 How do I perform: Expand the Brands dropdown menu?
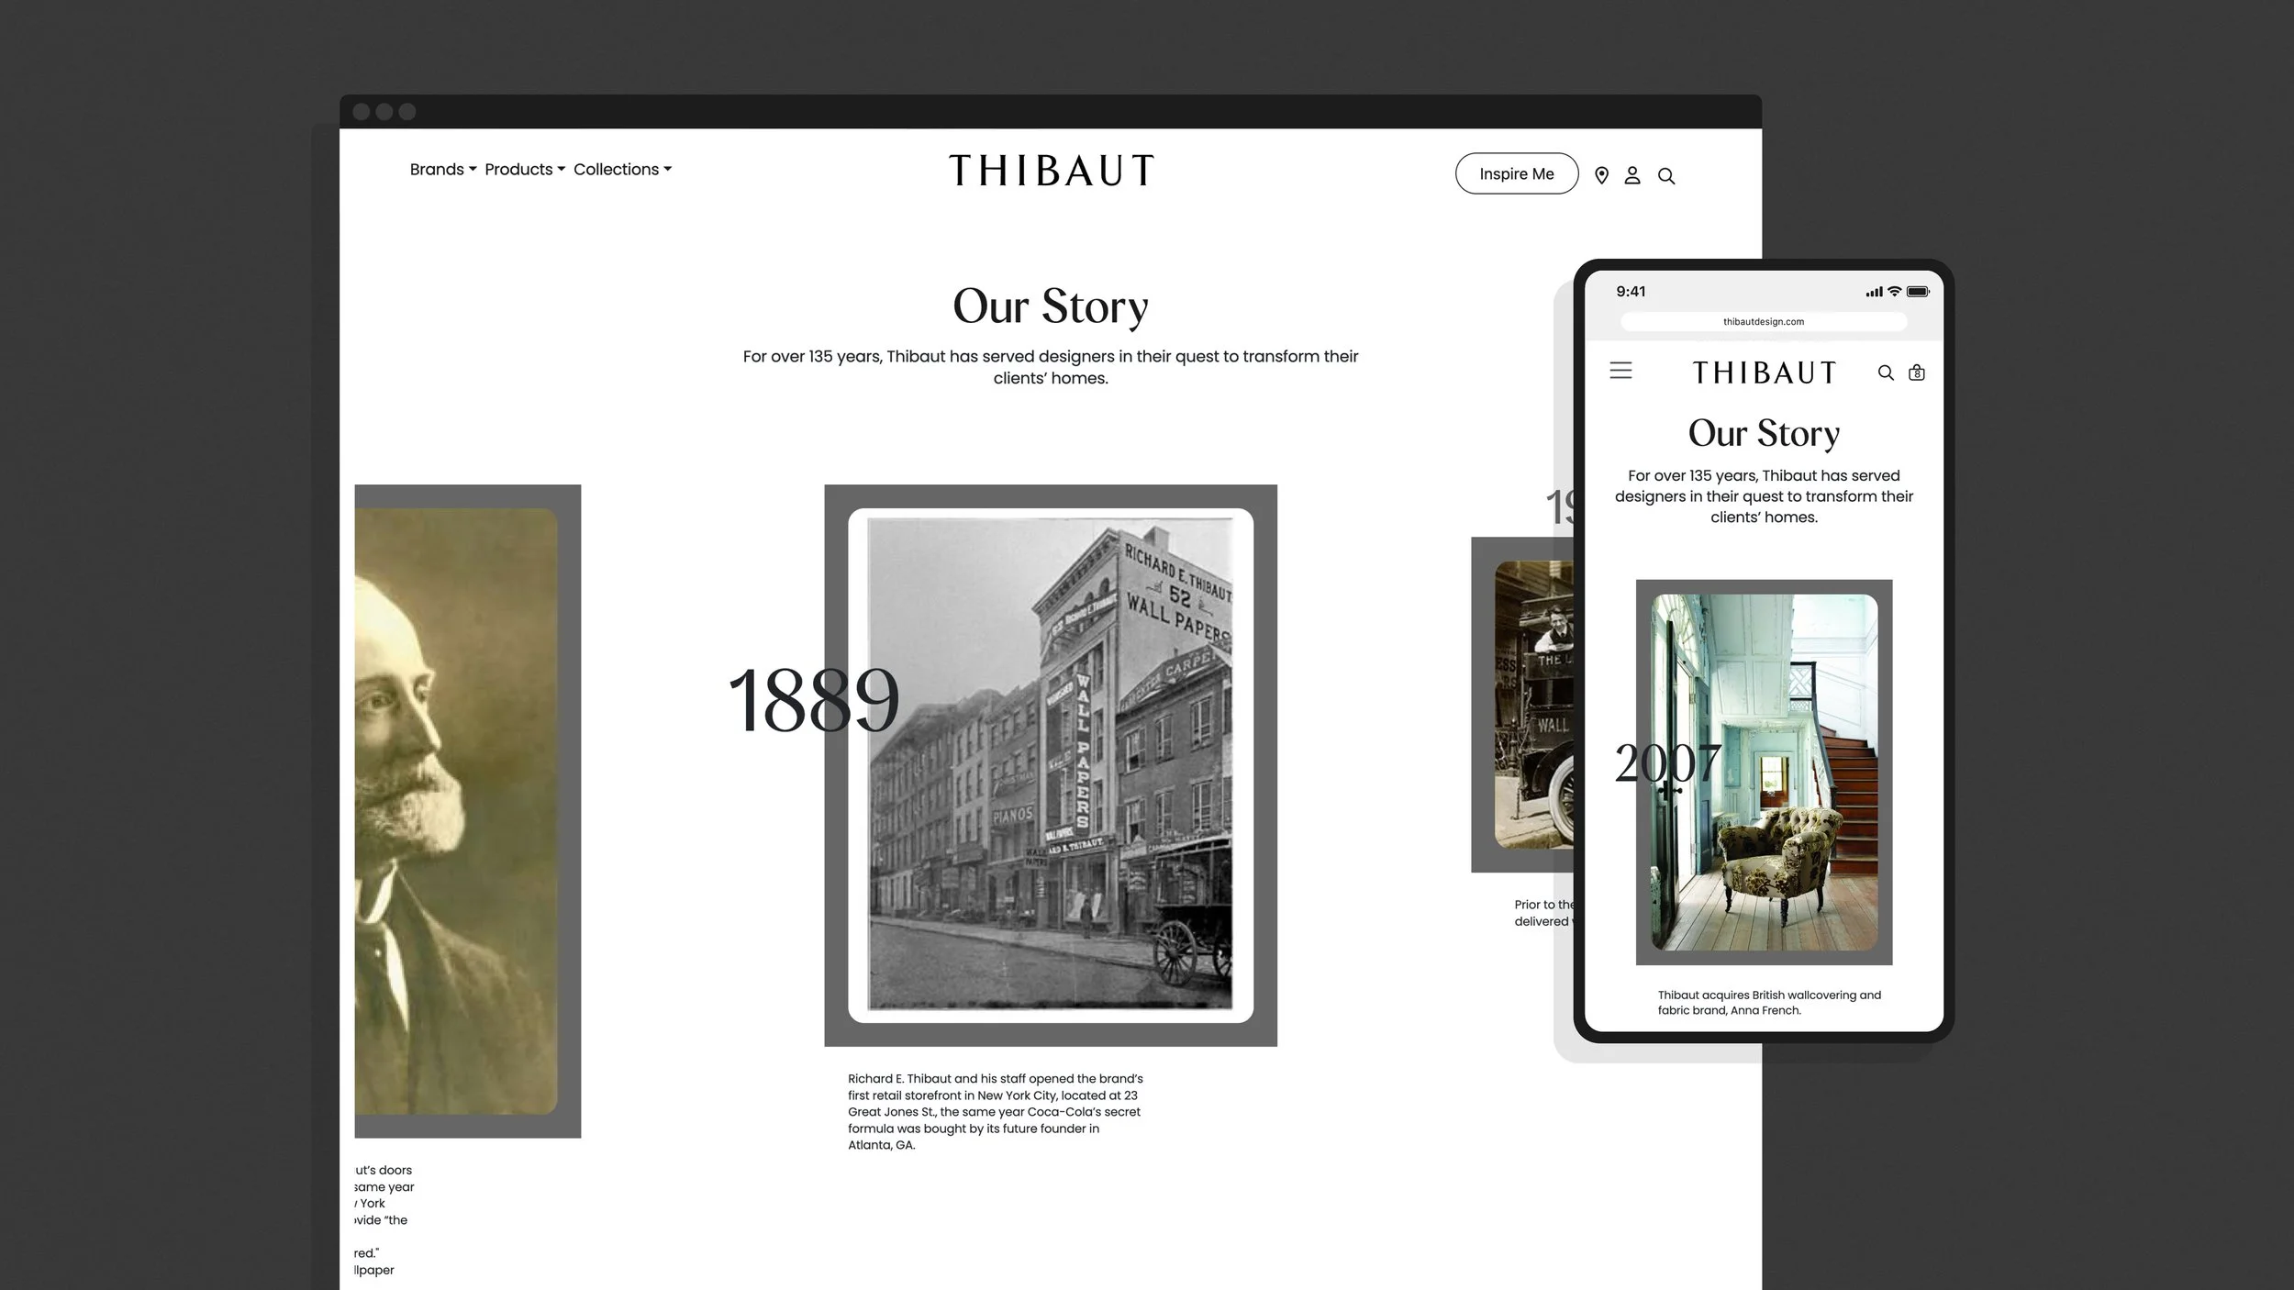click(x=443, y=169)
